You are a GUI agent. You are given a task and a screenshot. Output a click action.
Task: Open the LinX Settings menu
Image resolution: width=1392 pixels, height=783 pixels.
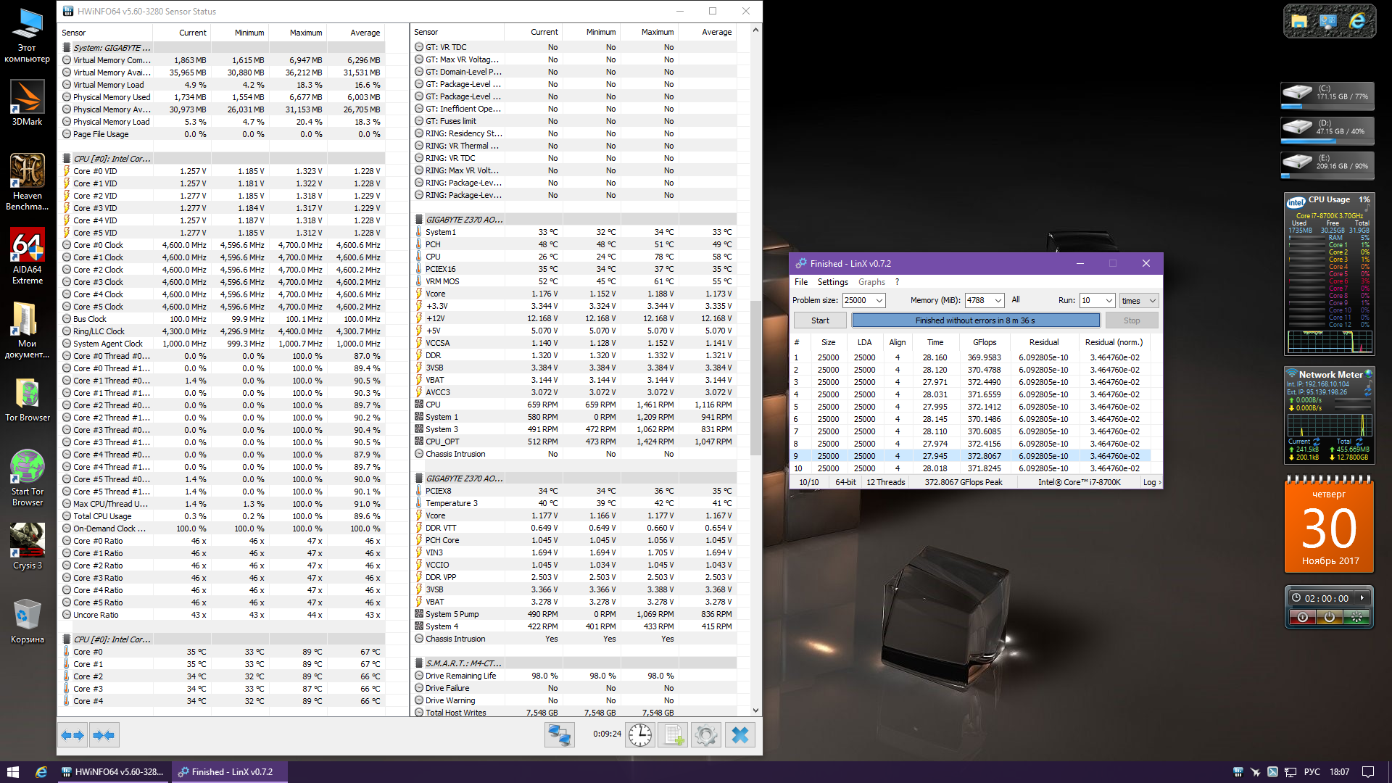tap(832, 282)
